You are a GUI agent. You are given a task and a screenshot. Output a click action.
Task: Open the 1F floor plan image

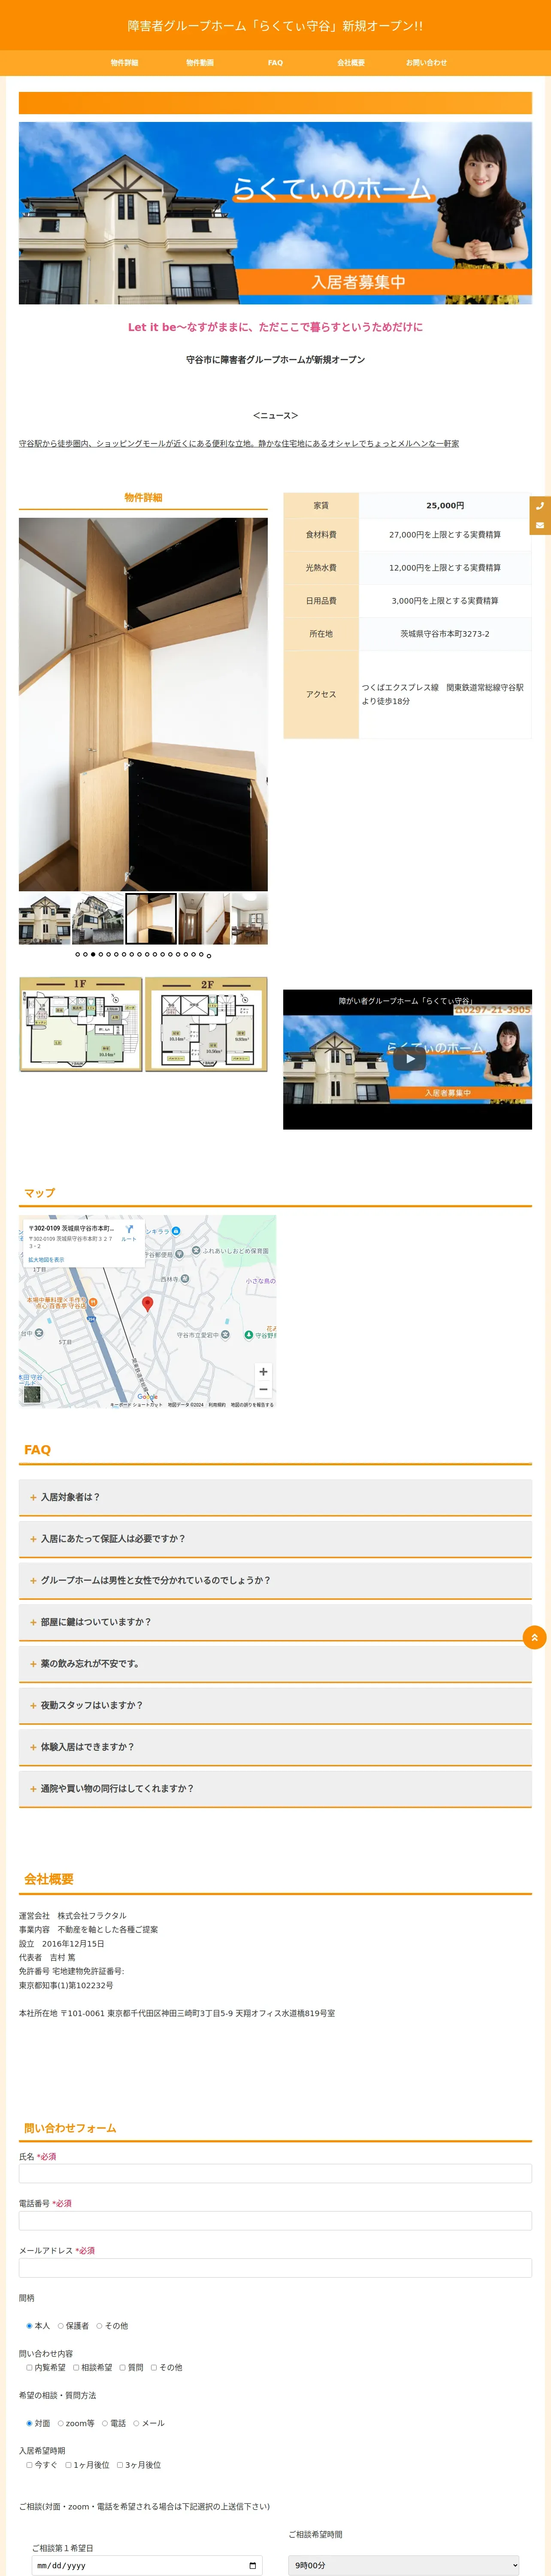81,1024
